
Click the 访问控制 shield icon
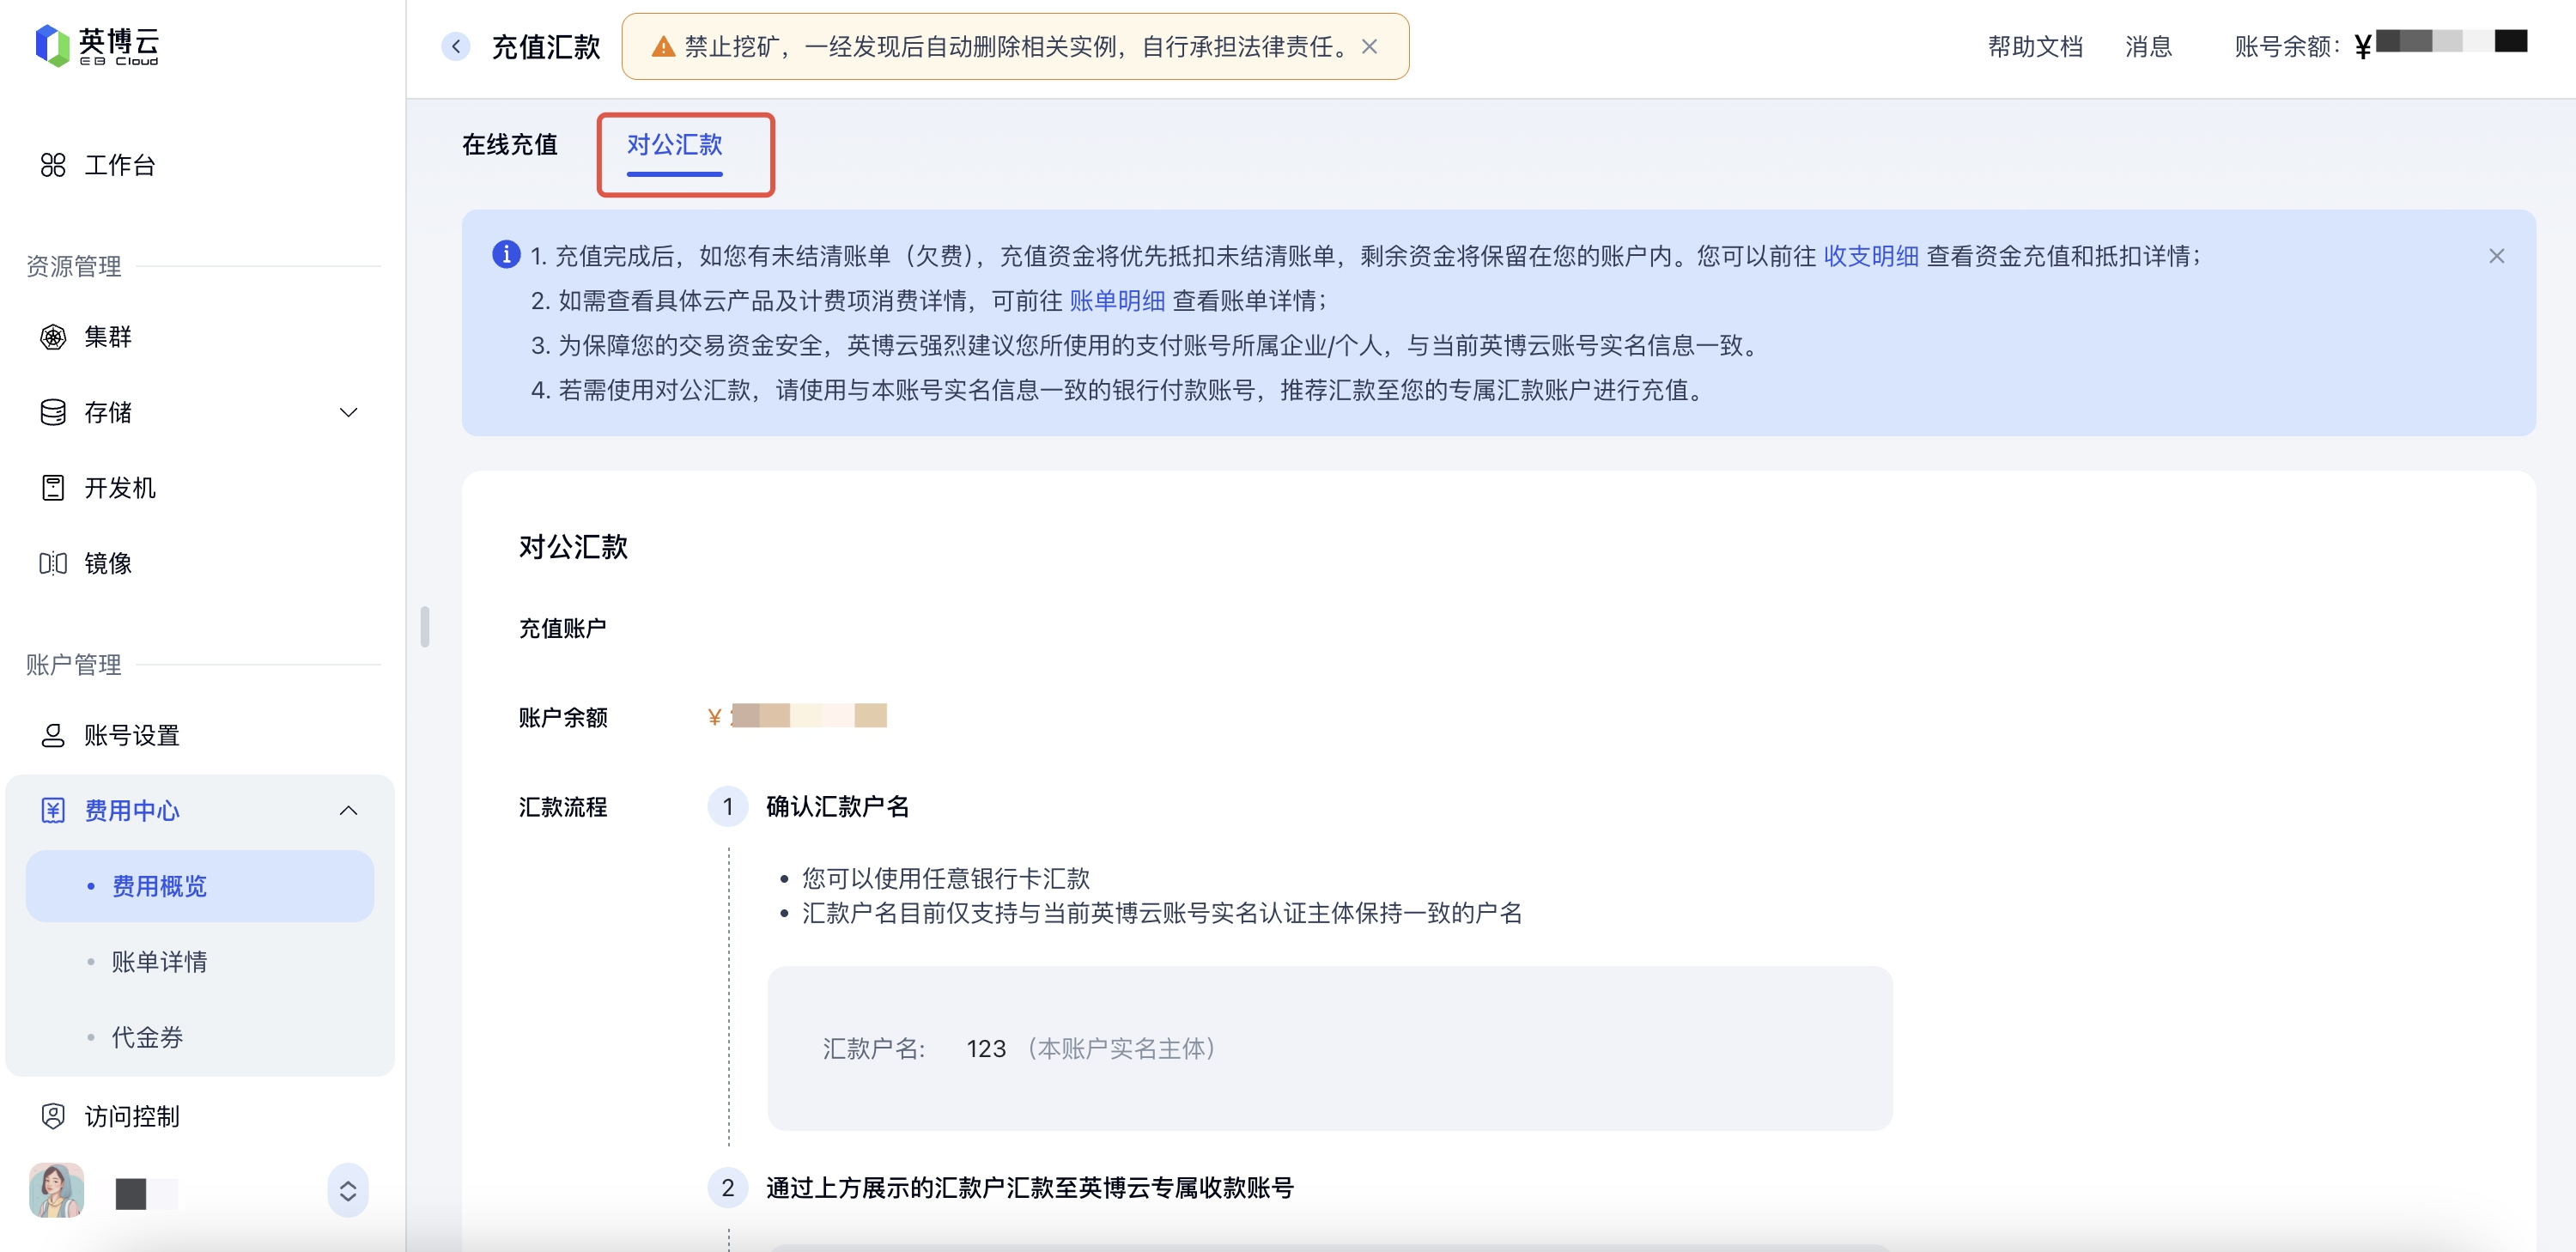[53, 1116]
